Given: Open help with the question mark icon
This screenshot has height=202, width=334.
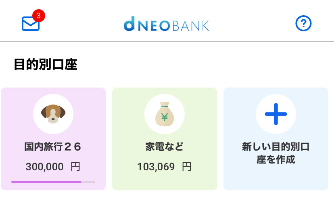Looking at the screenshot, I should 303,24.
